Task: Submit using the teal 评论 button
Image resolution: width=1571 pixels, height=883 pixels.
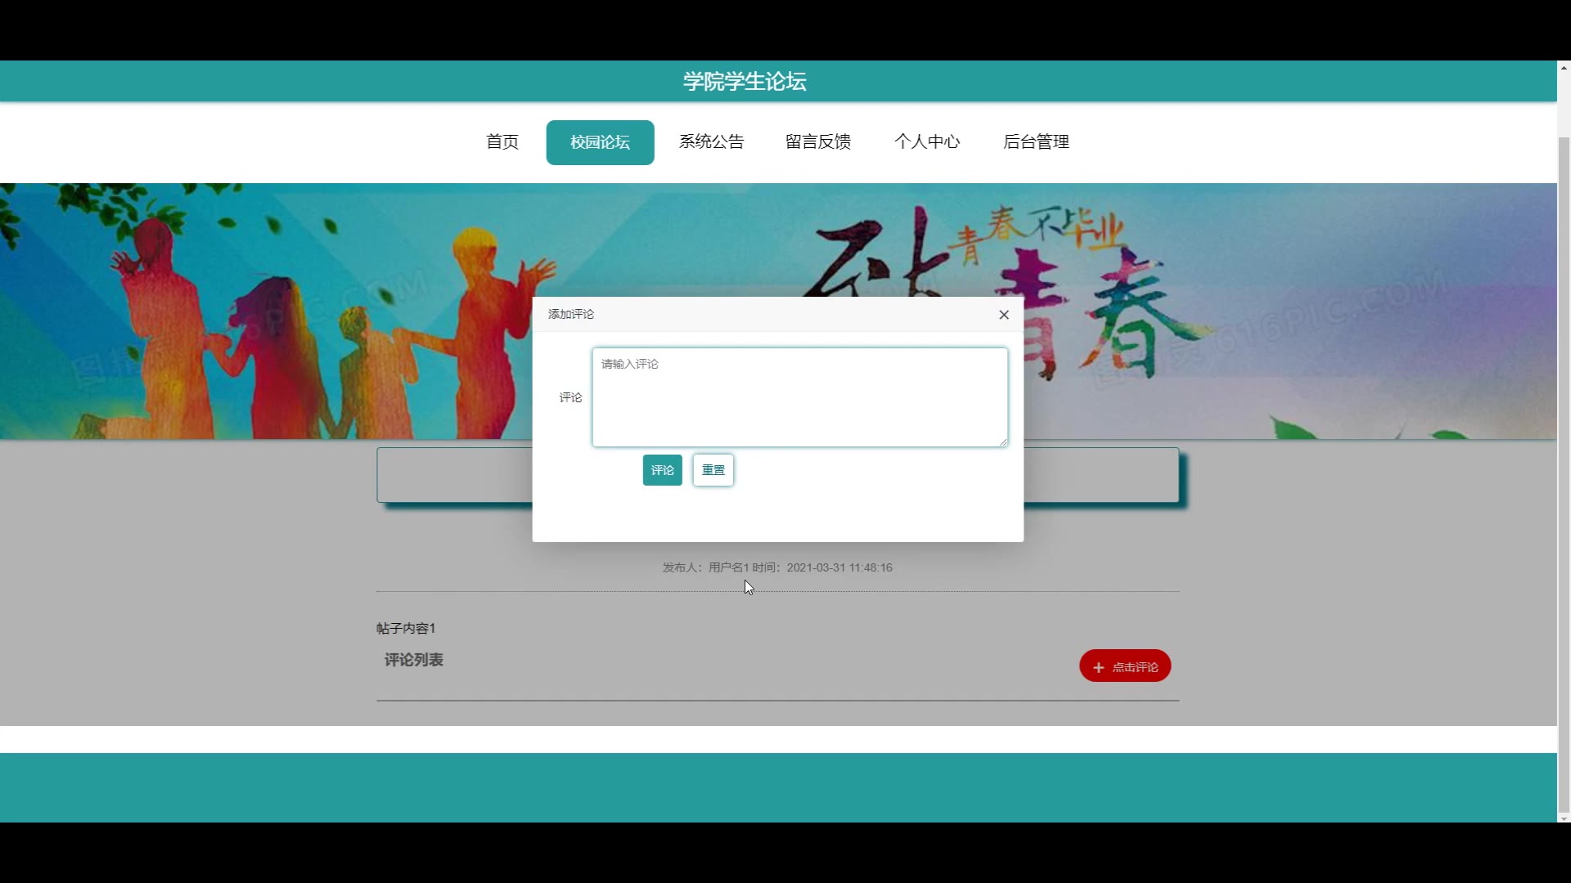Action: pos(662,470)
